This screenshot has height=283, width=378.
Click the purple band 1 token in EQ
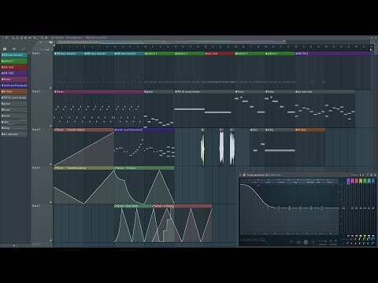pyautogui.click(x=348, y=181)
